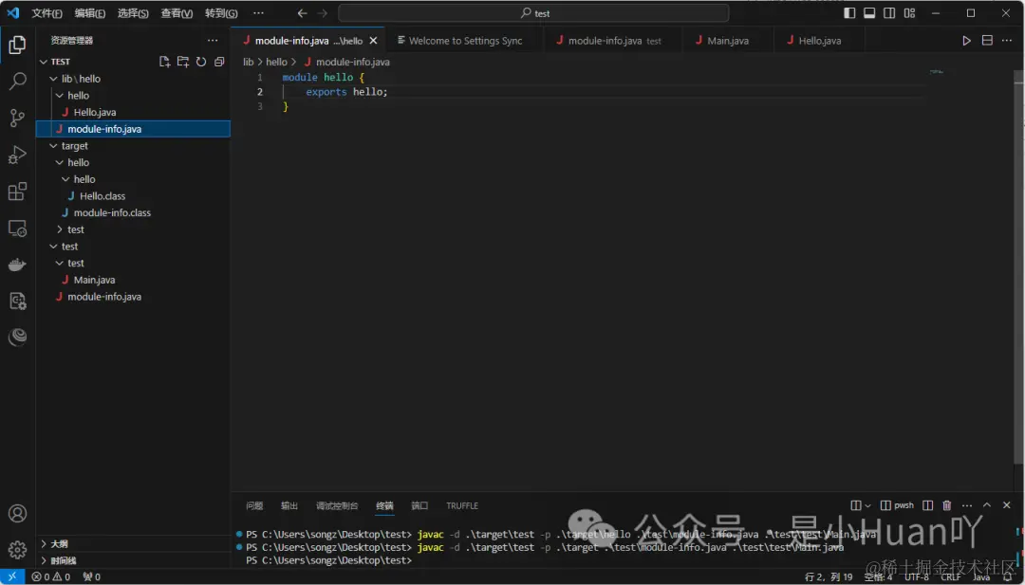Screen dimensions: 1025x585
Task: Expand the 时间线 timeline section
Action: 133,560
